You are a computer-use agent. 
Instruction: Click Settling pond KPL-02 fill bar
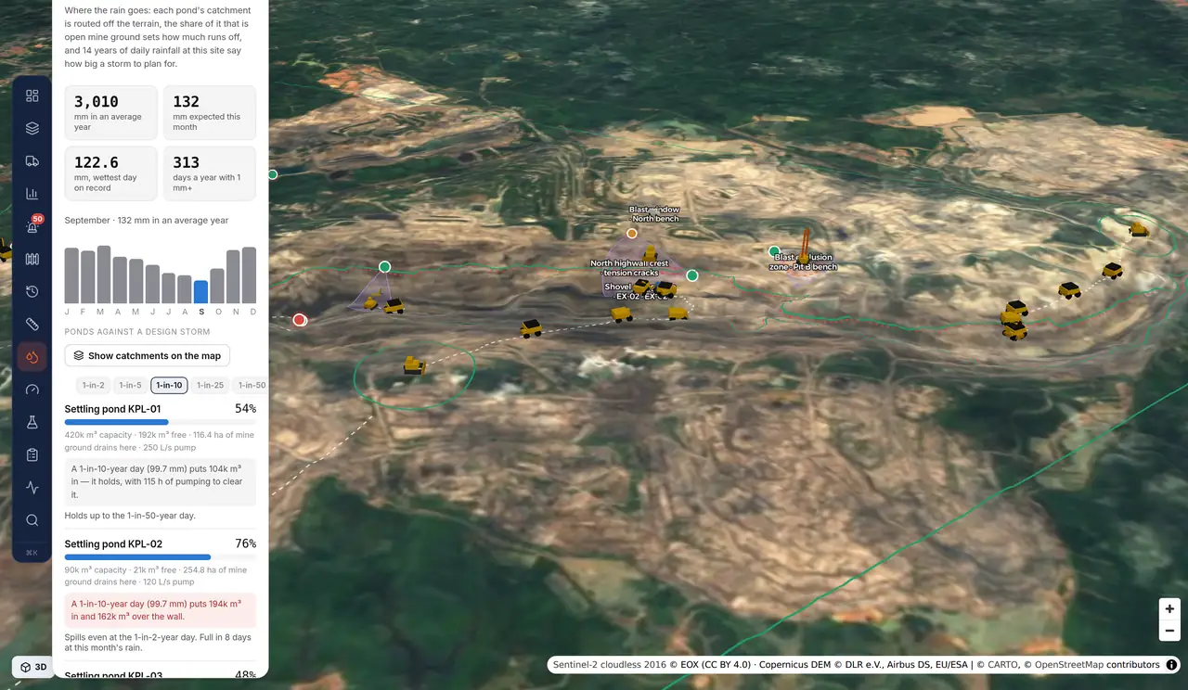tap(161, 557)
